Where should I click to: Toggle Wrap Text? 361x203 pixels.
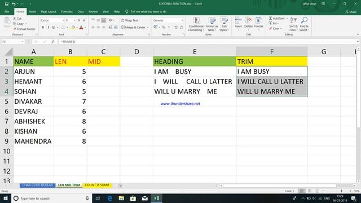(x=129, y=20)
